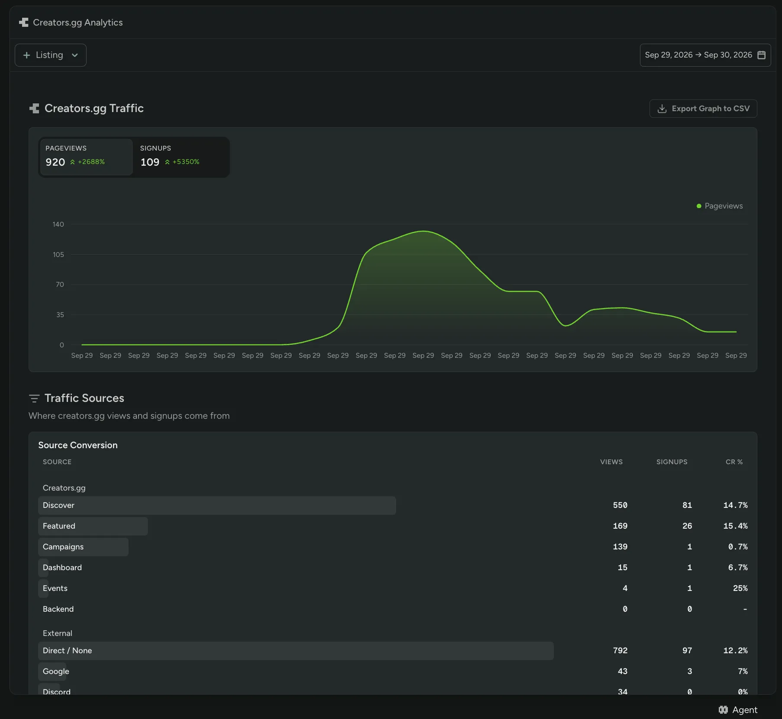Screen dimensions: 782x719
Task: Click the Creators.gg Analytics logo icon
Action: (x=24, y=22)
